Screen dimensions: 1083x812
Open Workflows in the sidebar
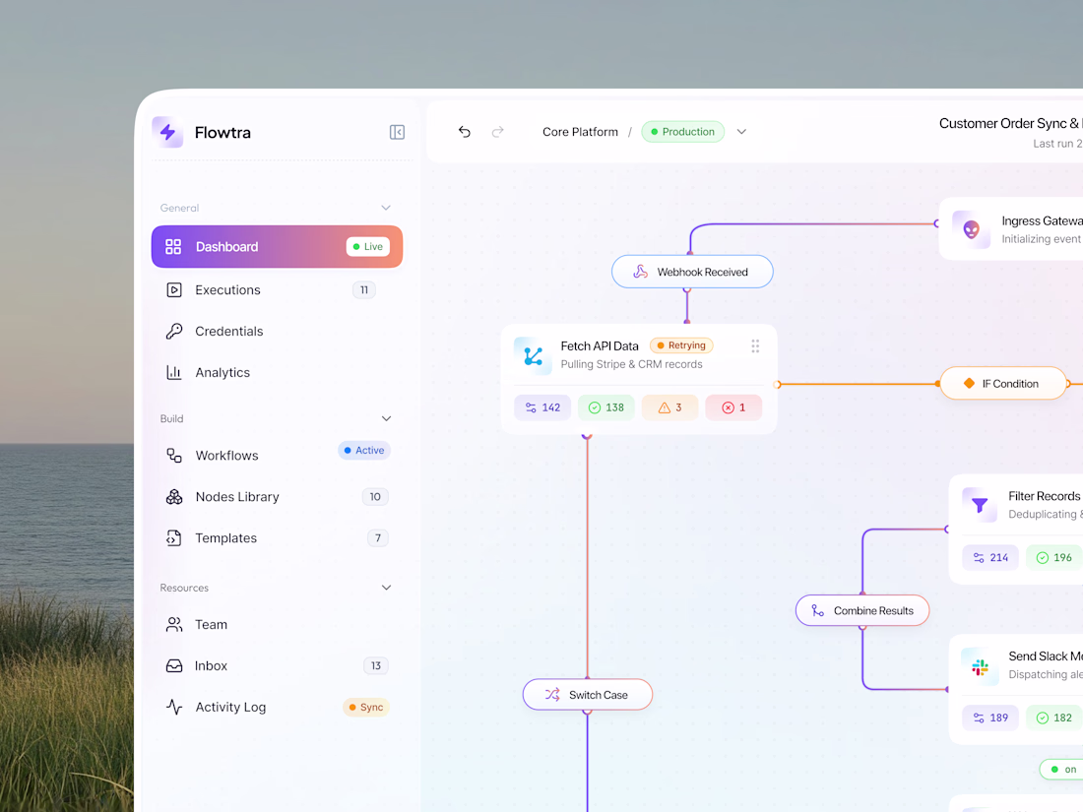pos(277,455)
